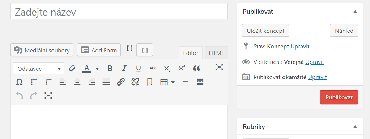
Task: Click the clear formatting eraser icon
Action: (72, 68)
